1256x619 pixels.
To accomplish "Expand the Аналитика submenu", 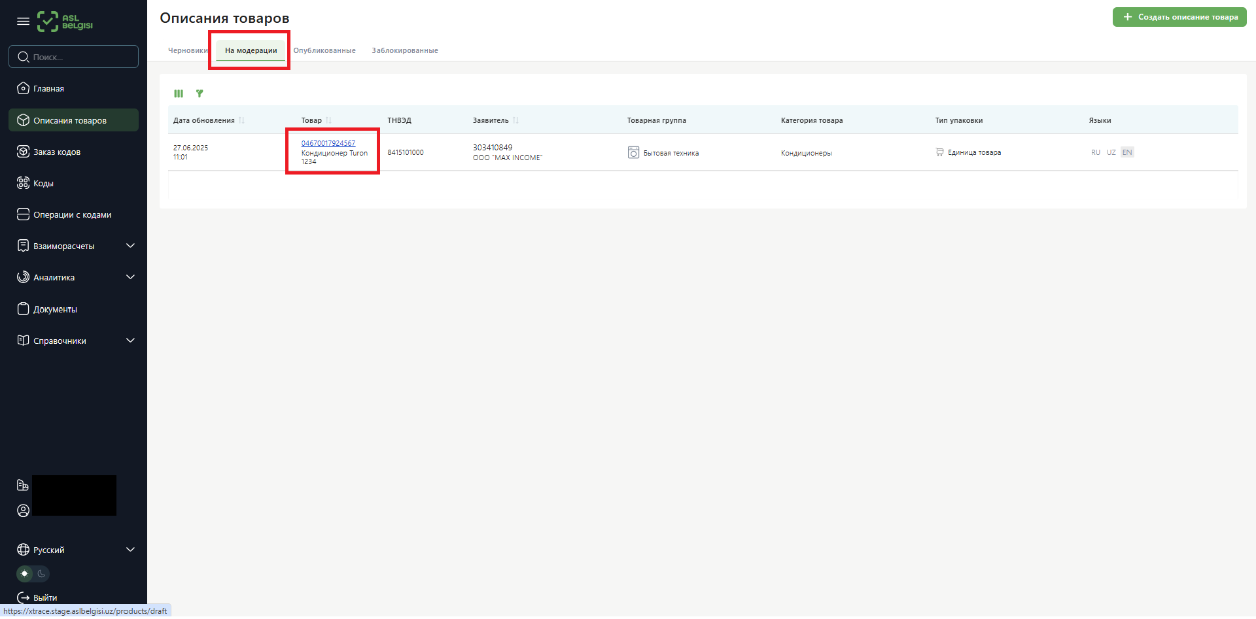I will tap(130, 278).
